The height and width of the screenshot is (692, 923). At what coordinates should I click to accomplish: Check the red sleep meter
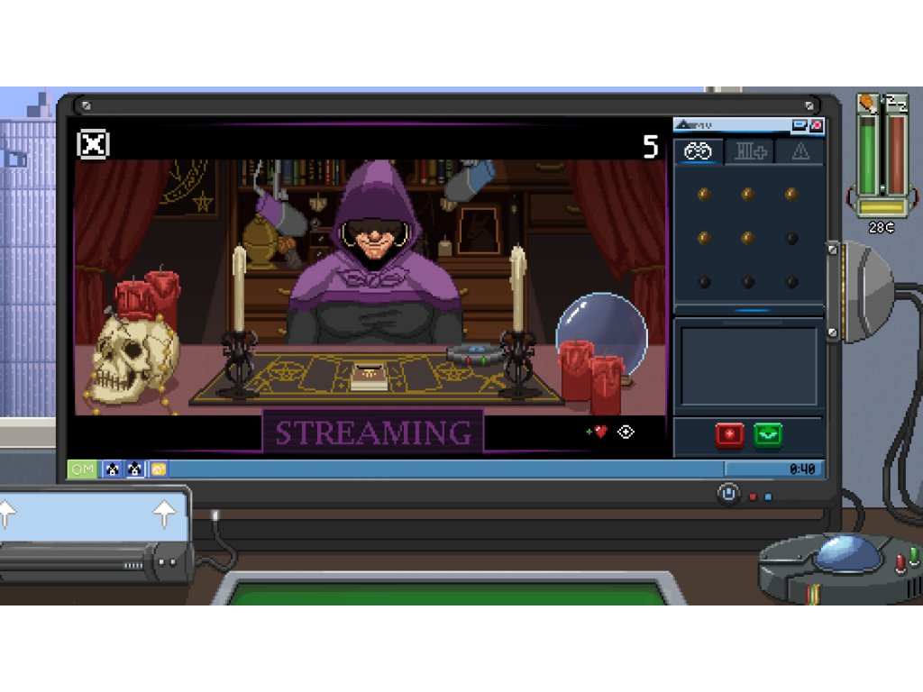click(x=897, y=154)
